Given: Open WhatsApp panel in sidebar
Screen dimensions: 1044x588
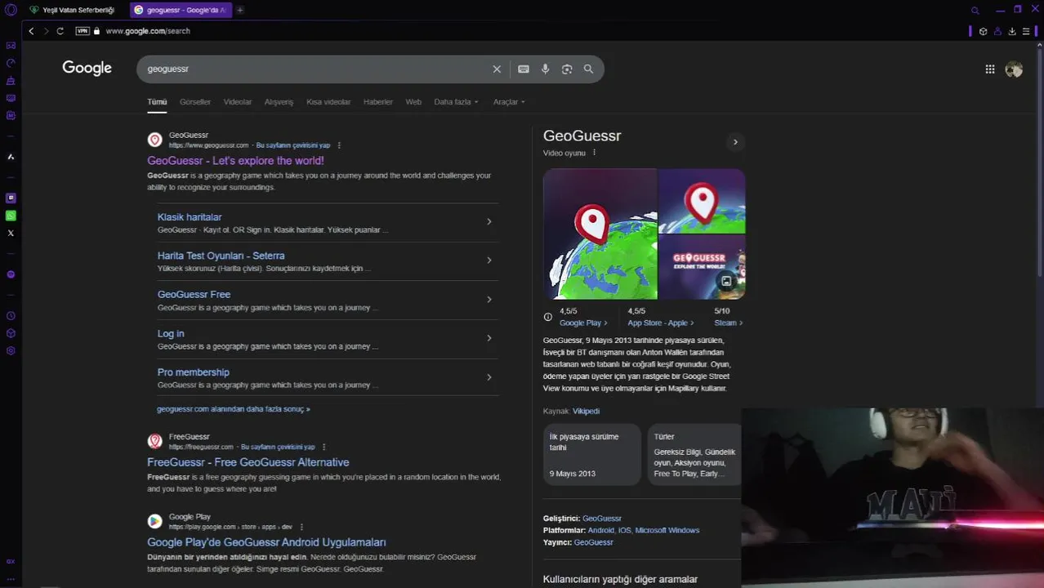Looking at the screenshot, I should pos(11,216).
